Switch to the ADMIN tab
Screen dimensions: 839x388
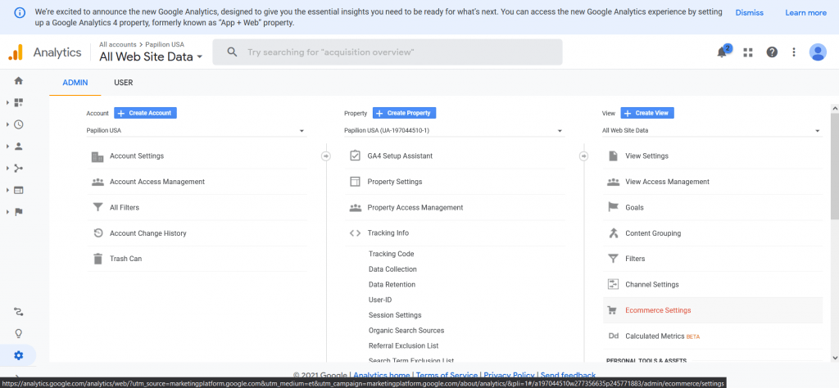(x=75, y=83)
